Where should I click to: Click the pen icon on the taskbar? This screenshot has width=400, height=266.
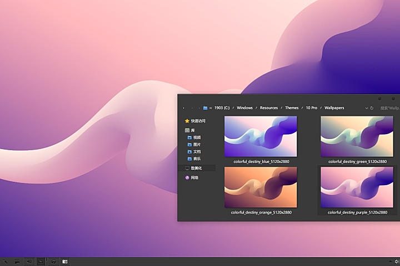[5, 262]
